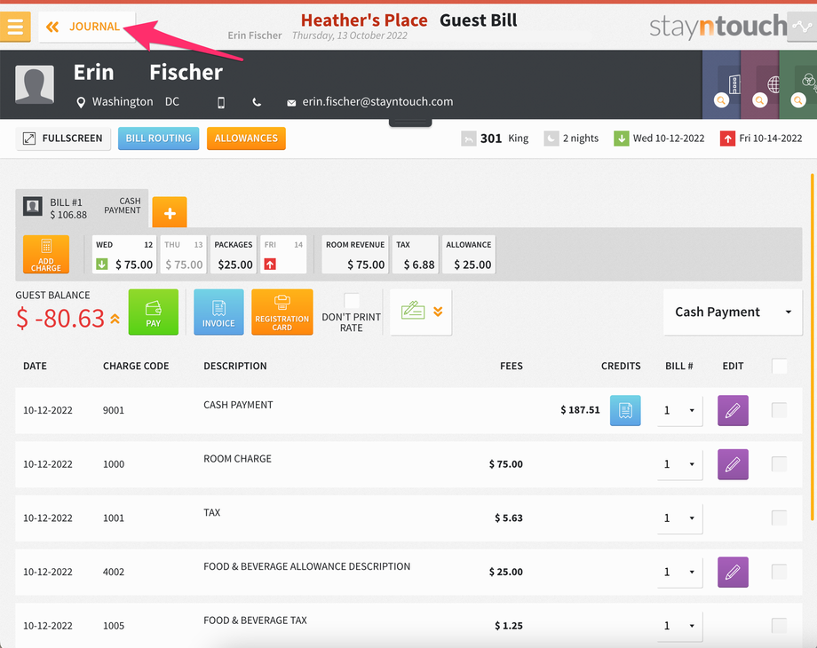Switch the bill to Fullscreen
The height and width of the screenshot is (648, 817).
click(x=63, y=138)
